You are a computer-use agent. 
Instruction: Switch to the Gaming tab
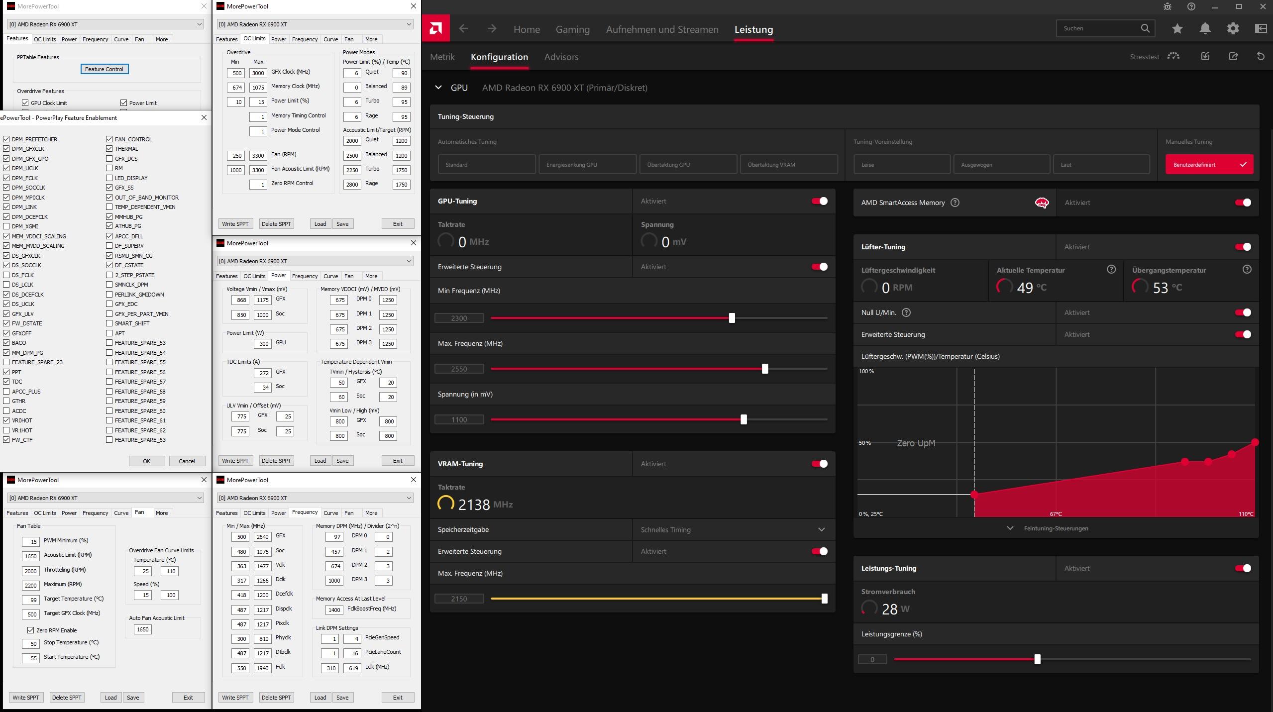[572, 29]
